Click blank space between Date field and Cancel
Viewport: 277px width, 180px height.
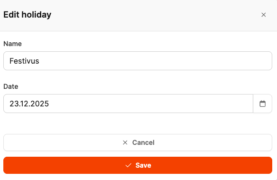point(138,123)
